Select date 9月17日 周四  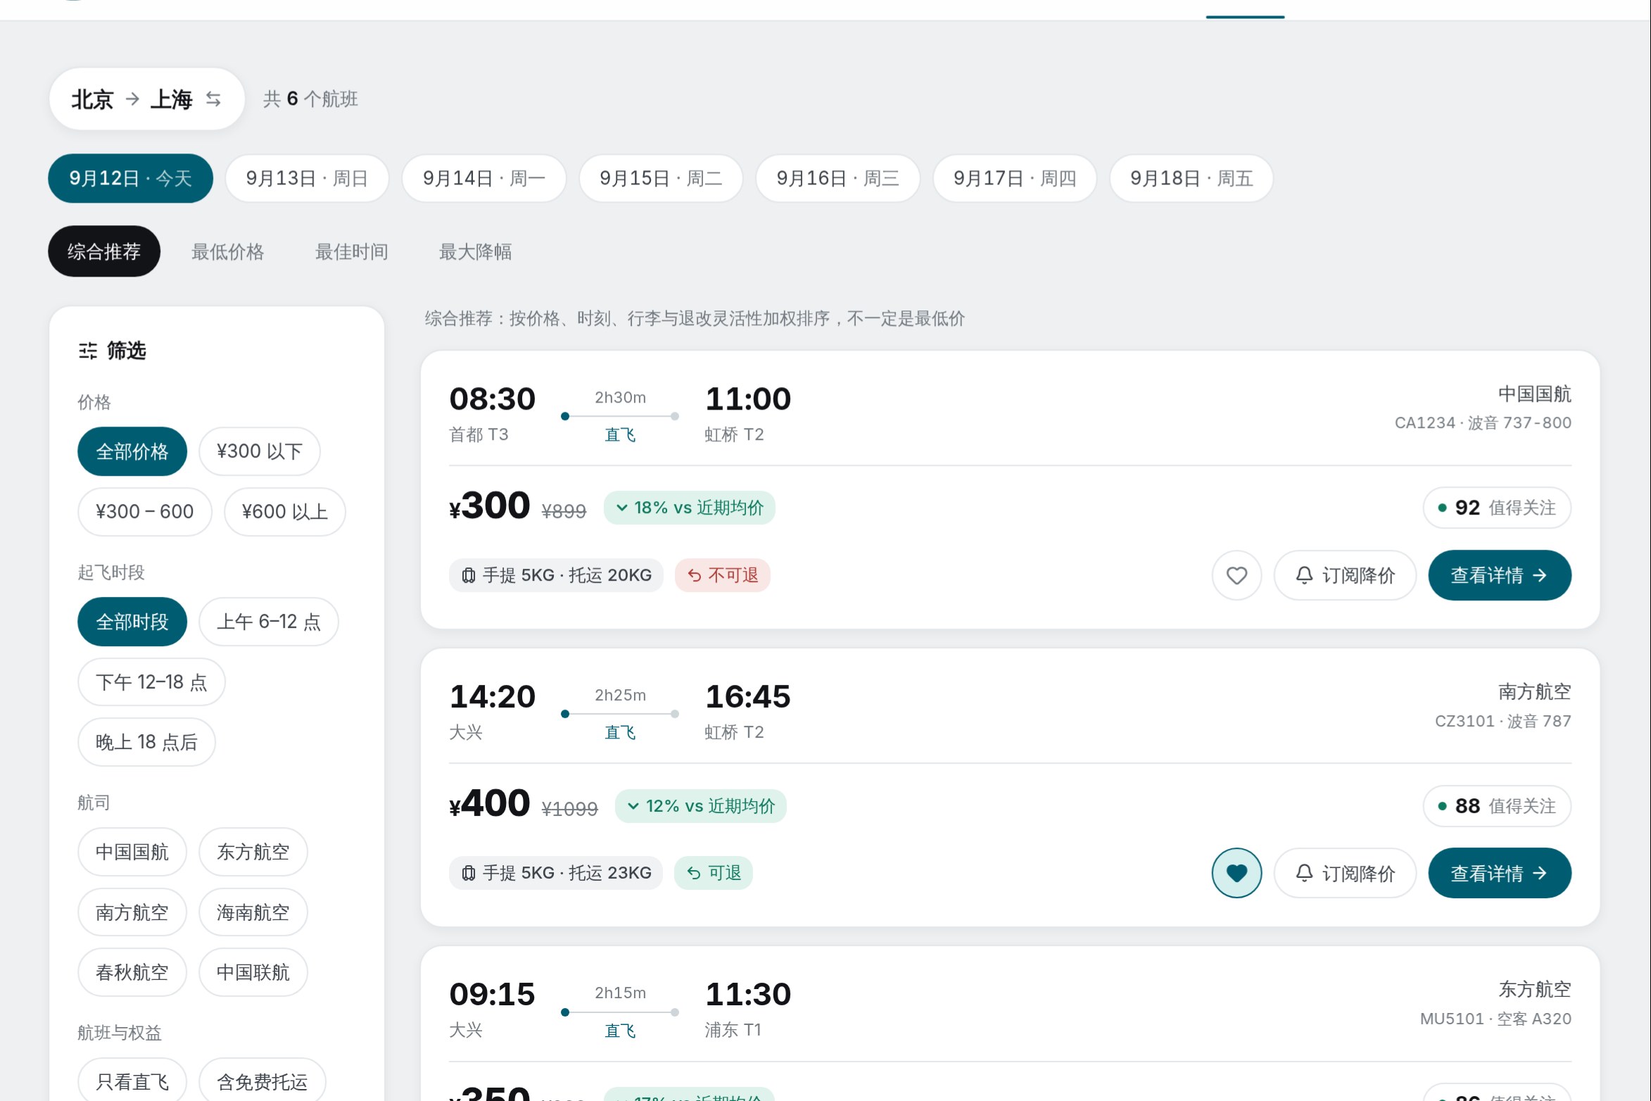[x=1015, y=178]
